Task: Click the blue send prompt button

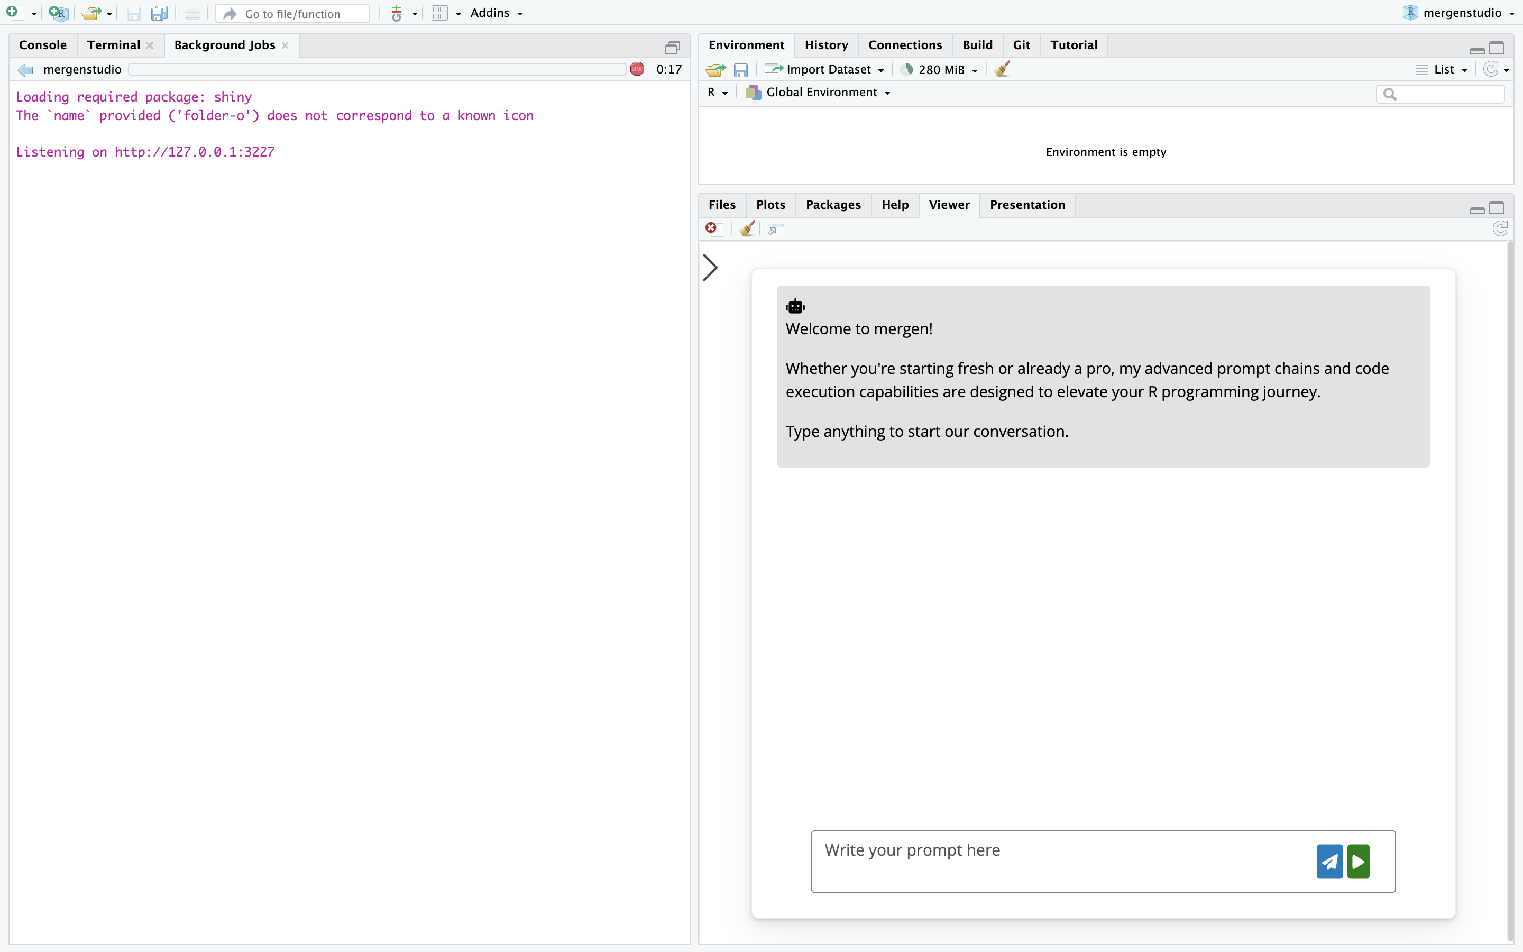Action: (x=1329, y=862)
